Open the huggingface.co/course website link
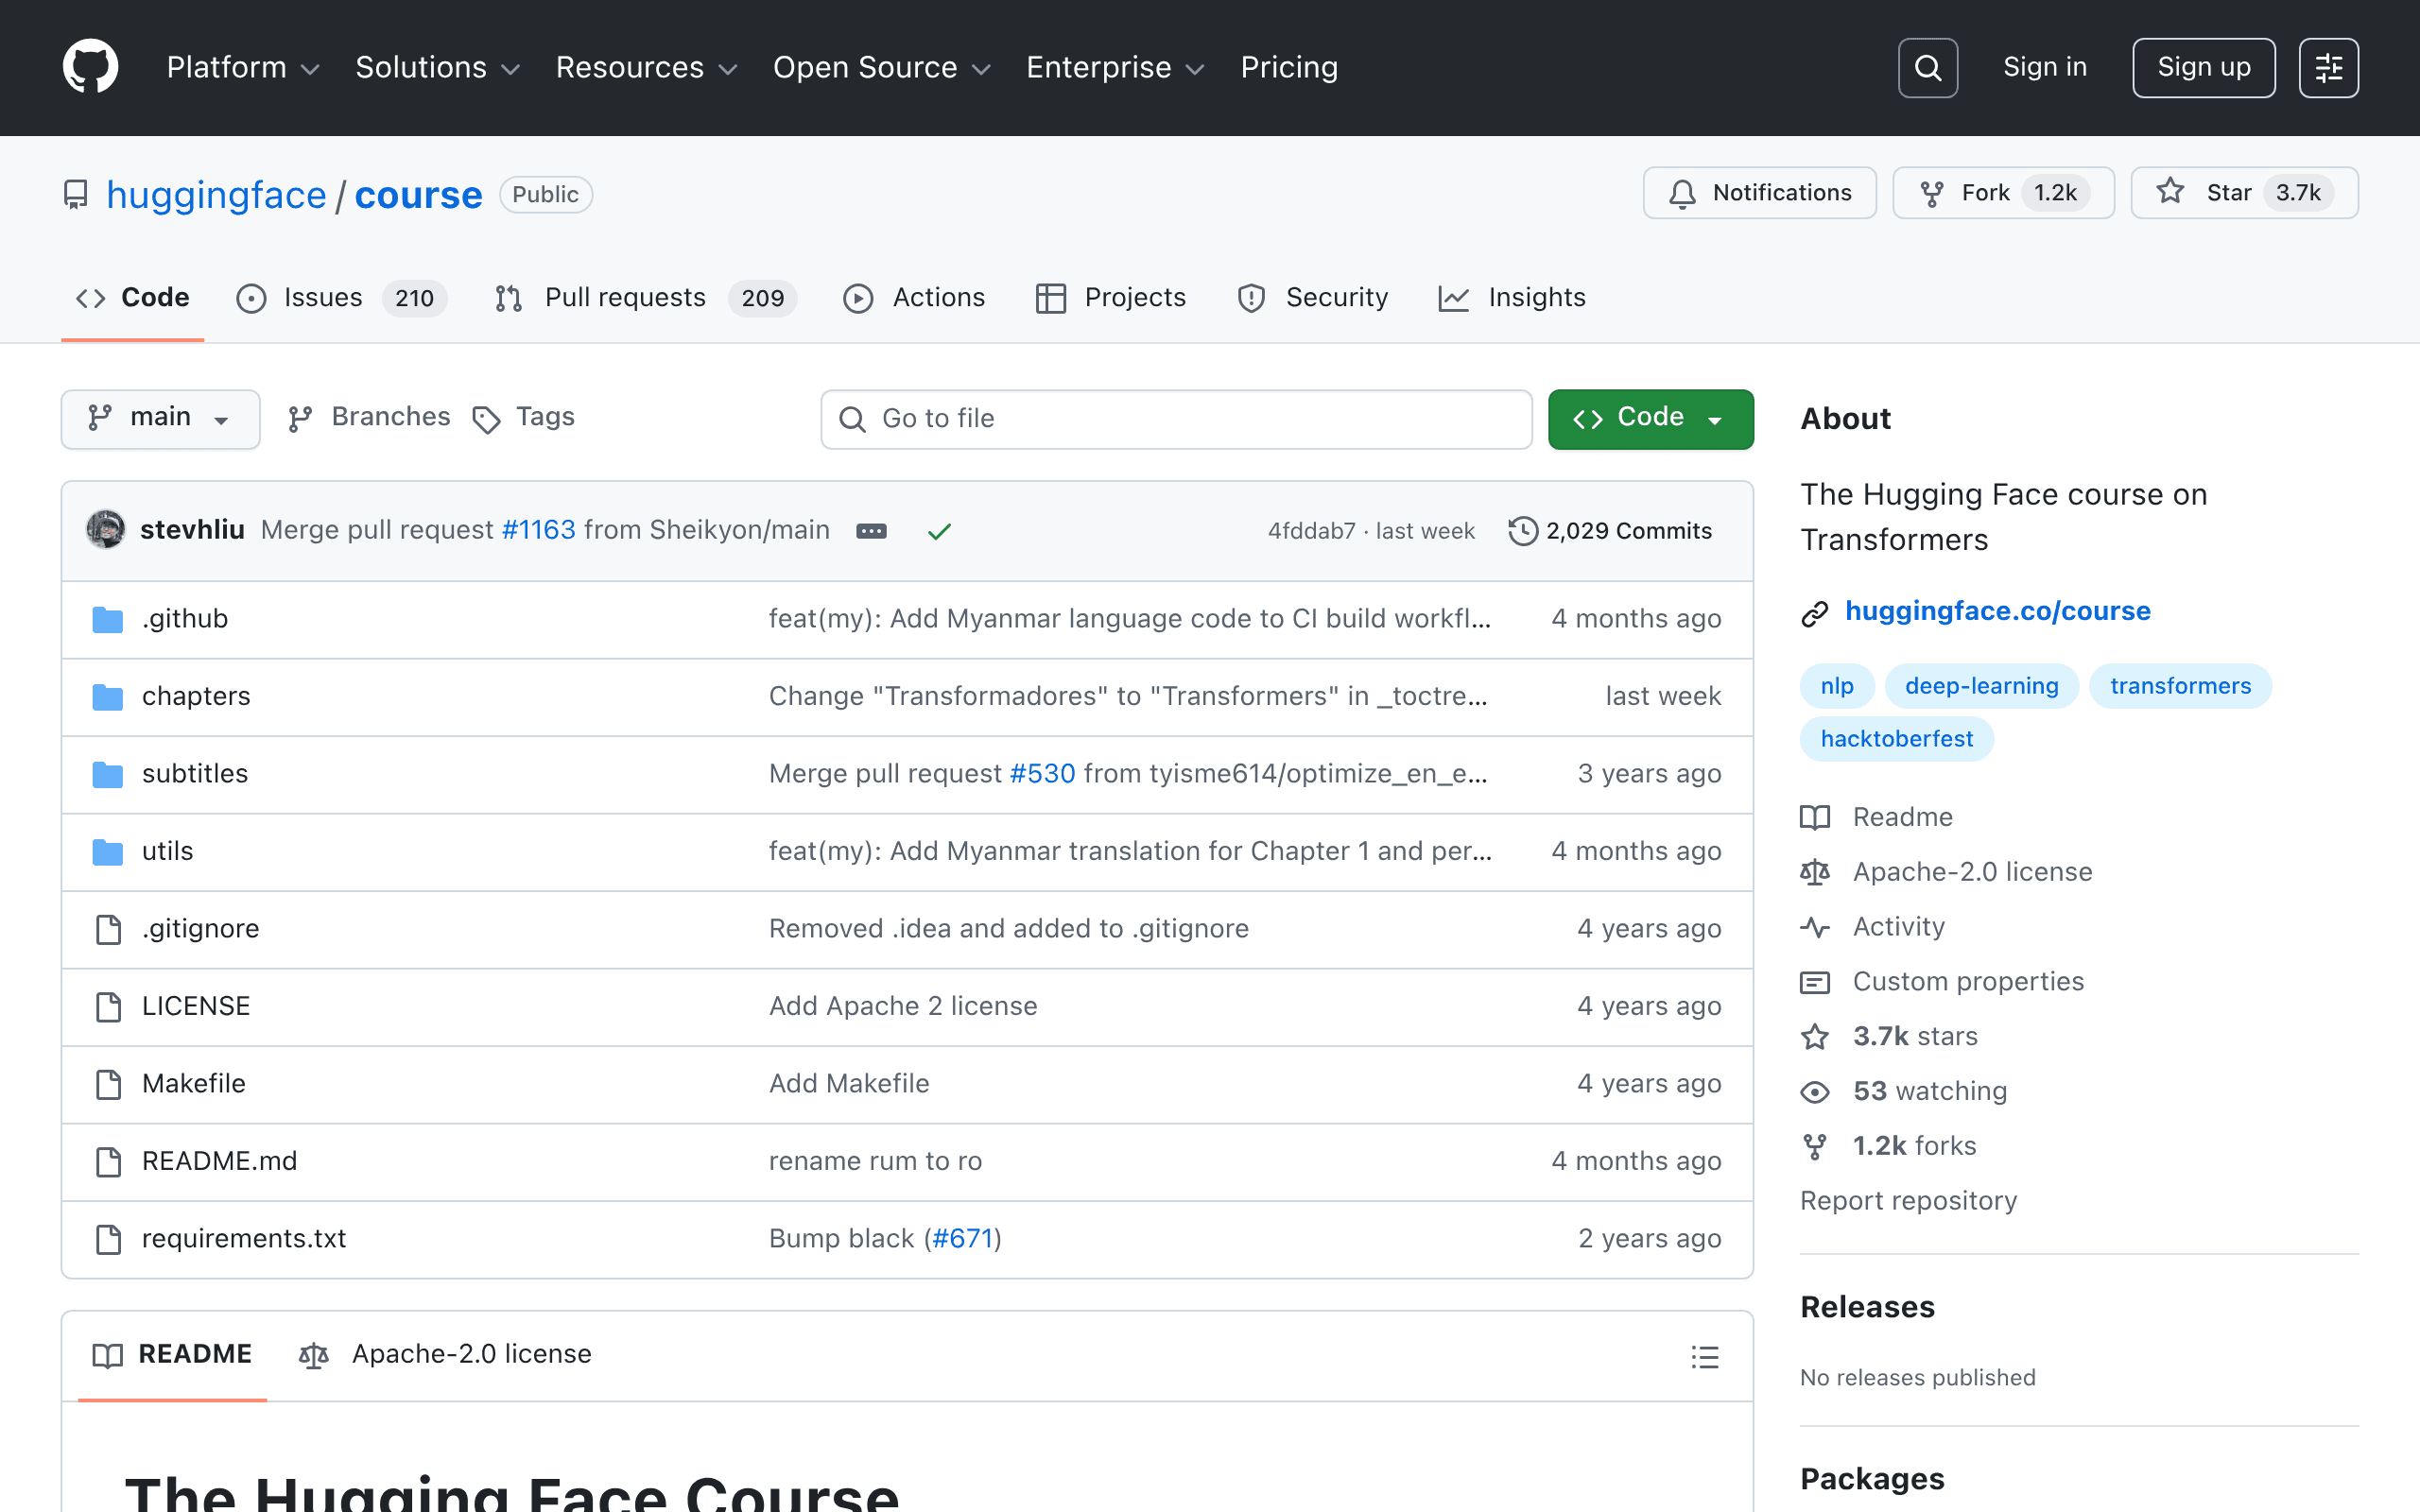 click(x=1997, y=611)
